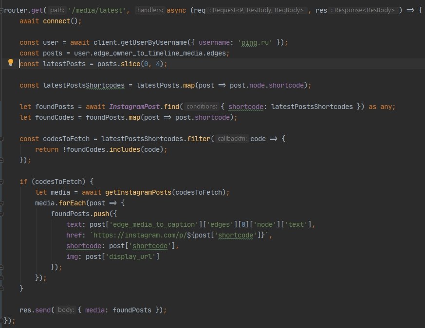Collapse the router.get block fold marker
Screen dimensions: 425x328
click(x=1, y=10)
